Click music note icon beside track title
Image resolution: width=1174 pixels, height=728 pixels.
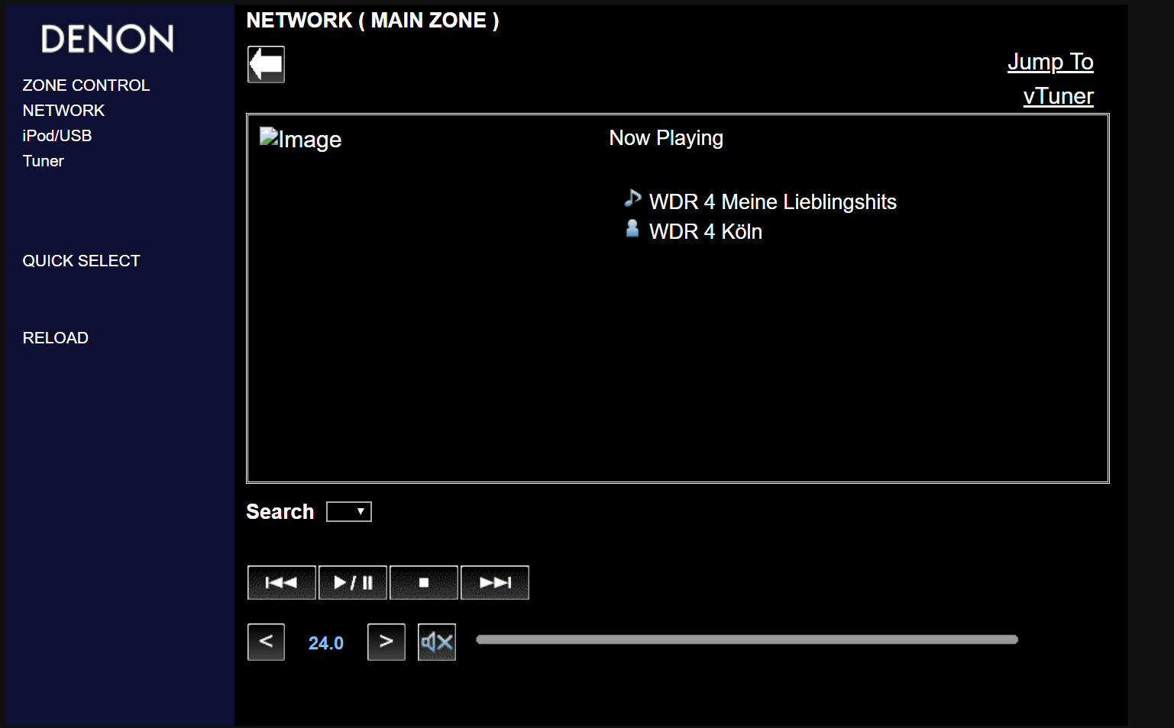click(x=632, y=198)
